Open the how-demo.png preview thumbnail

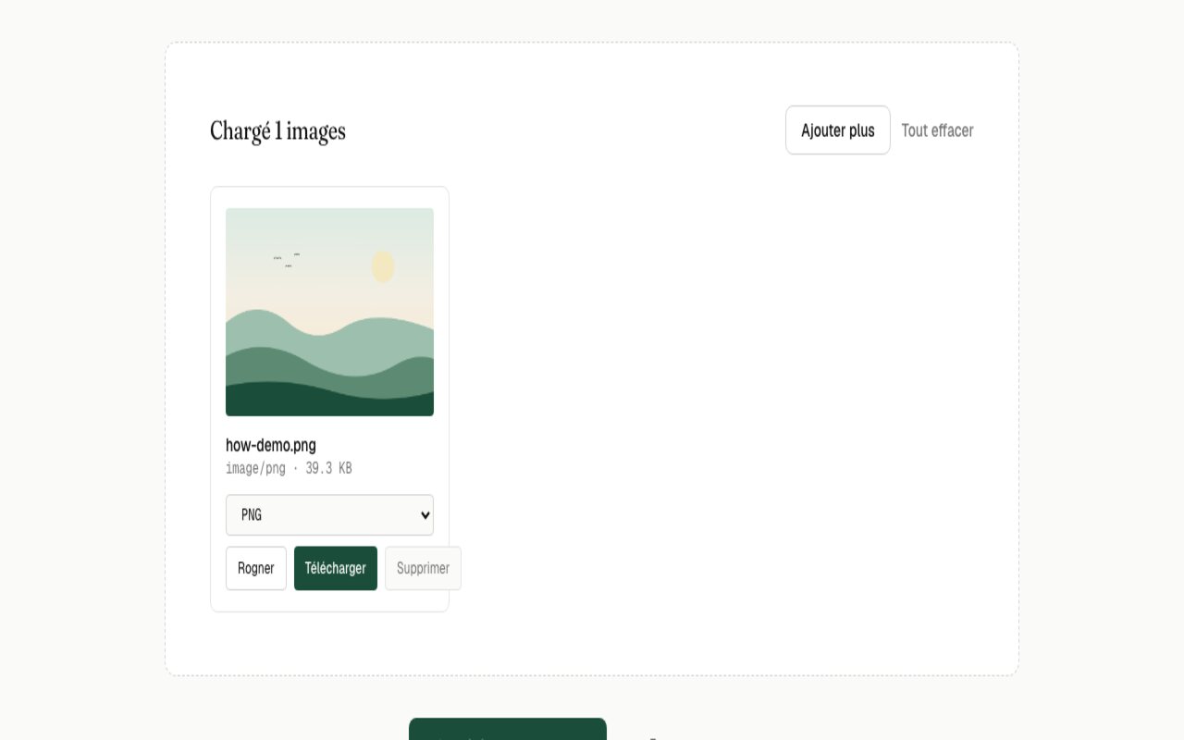[329, 312]
